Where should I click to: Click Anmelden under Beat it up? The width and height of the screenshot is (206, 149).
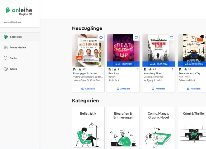click(123, 89)
